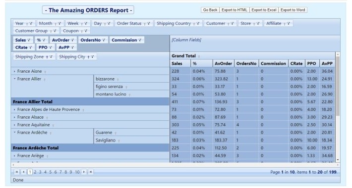This screenshot has height=188, width=352.
Task: Go to the first page with pager icon
Action: [x=17, y=172]
